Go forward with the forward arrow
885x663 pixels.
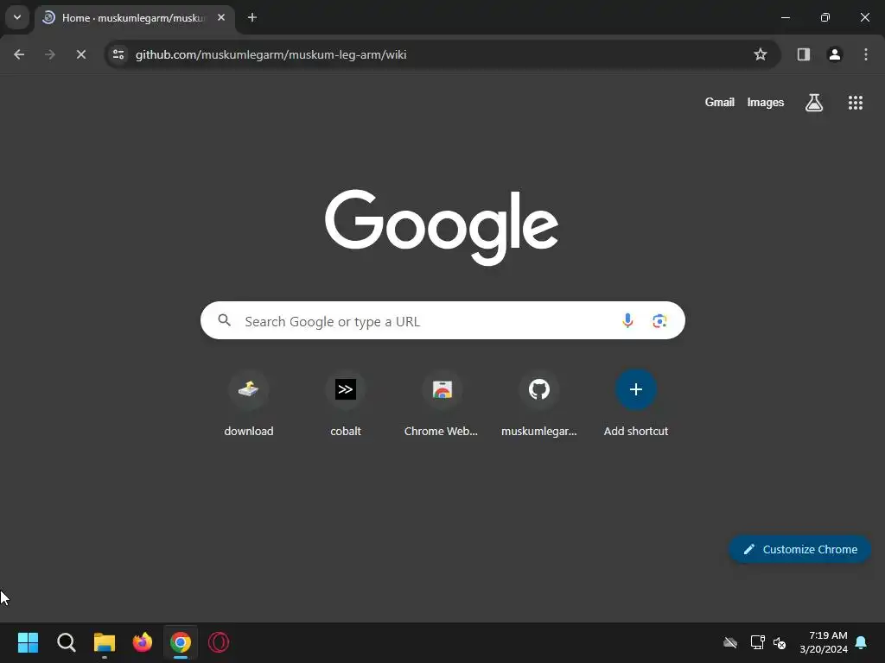click(x=50, y=54)
